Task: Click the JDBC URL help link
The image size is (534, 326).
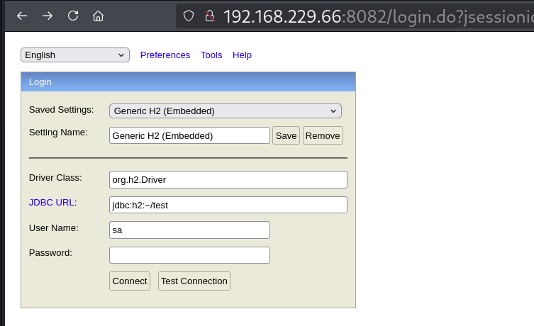Action: click(51, 202)
